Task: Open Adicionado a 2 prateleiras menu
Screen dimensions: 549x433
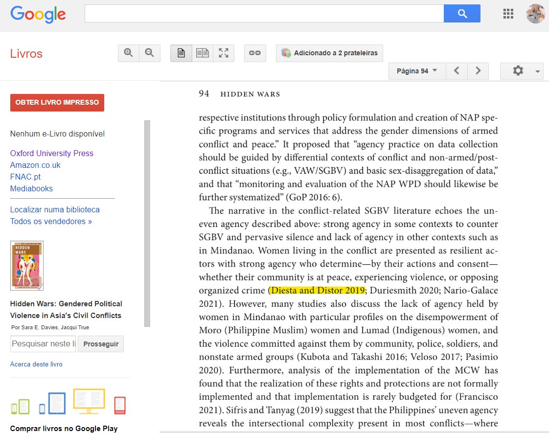Action: pyautogui.click(x=329, y=53)
